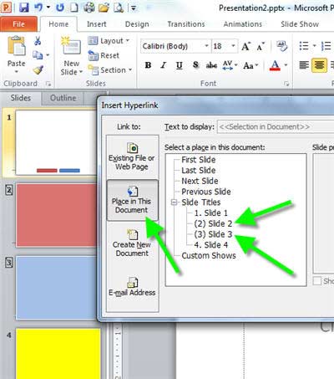Open the Font Color dropdown arrow
This screenshot has height=379, width=334.
click(x=286, y=65)
